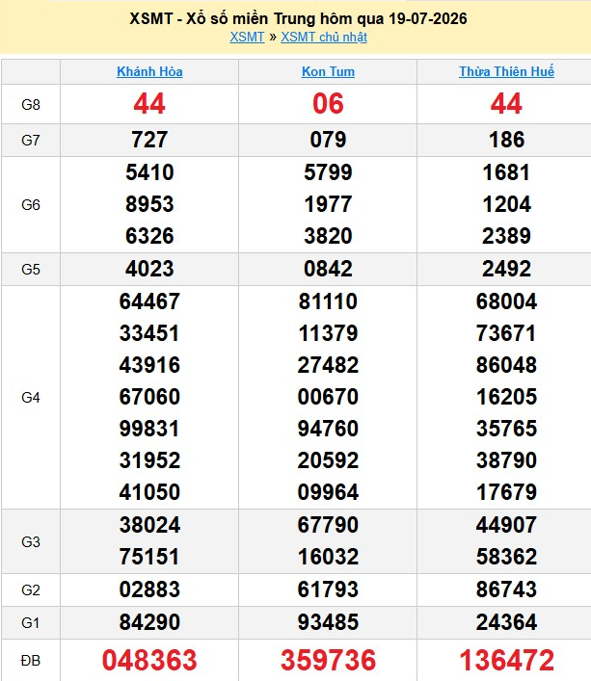The image size is (591, 681).
Task: Click Kon Tum G2 number 61793
Action: tap(328, 589)
